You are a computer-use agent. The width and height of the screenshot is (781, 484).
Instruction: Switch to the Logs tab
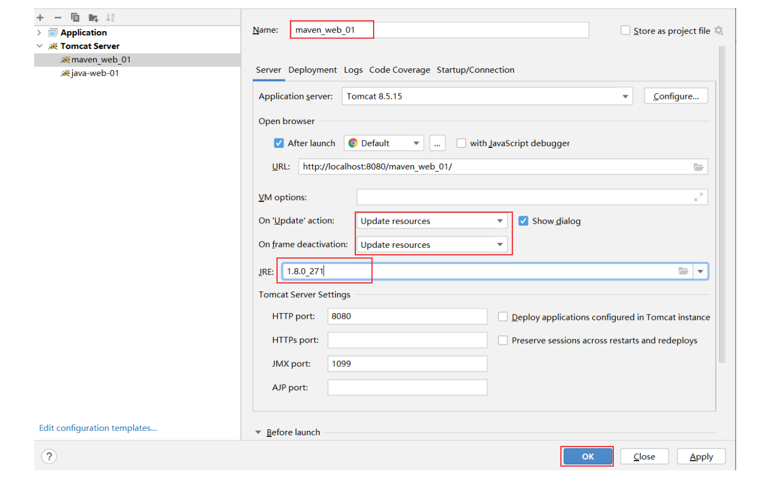pos(353,70)
